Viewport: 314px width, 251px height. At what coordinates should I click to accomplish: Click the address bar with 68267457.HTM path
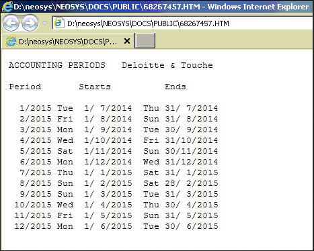coord(183,23)
